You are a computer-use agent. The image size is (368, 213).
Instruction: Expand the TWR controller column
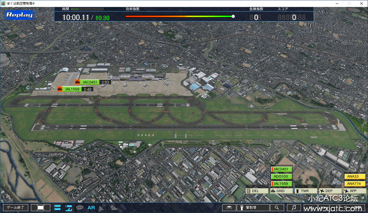point(305,191)
